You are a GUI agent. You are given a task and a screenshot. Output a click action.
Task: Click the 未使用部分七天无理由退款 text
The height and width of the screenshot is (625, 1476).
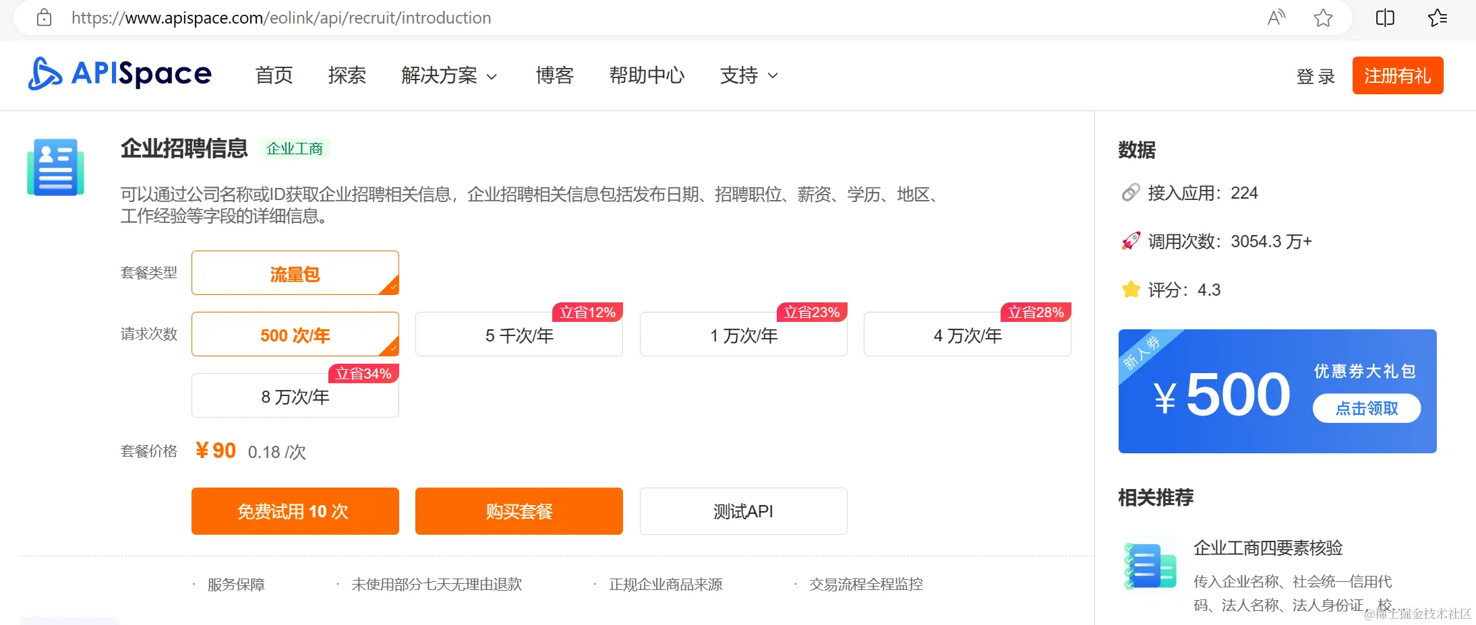tap(437, 584)
